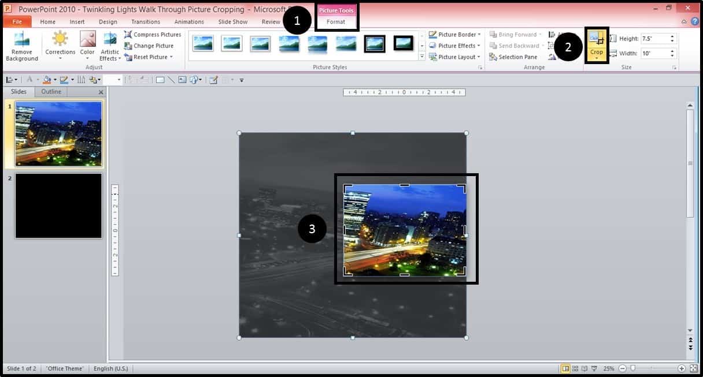Click the Shape Fill paint bucket icon

[47, 80]
